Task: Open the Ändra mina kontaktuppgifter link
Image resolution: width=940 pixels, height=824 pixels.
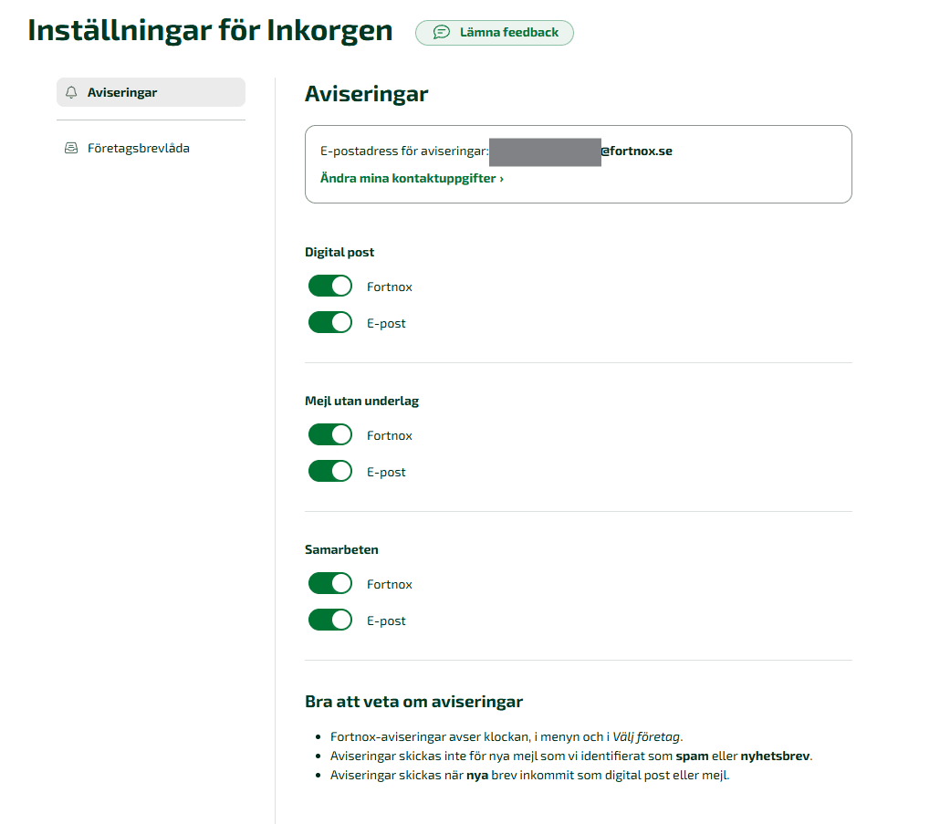Action: click(406, 179)
